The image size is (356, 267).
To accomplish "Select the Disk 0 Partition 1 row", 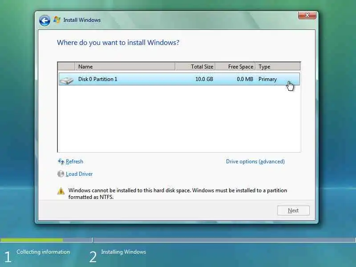I will pos(179,79).
